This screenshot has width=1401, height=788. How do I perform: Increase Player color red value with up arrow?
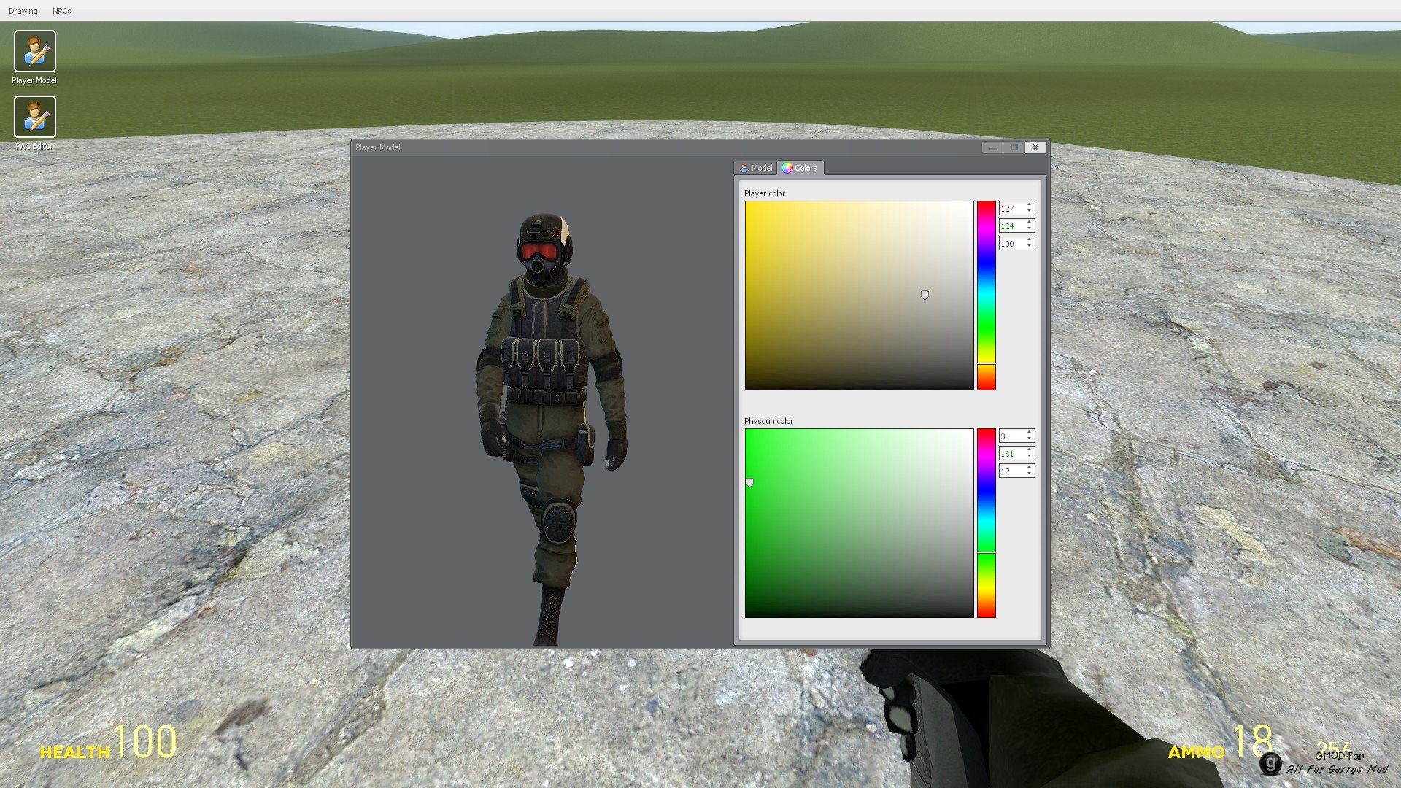click(x=1030, y=205)
